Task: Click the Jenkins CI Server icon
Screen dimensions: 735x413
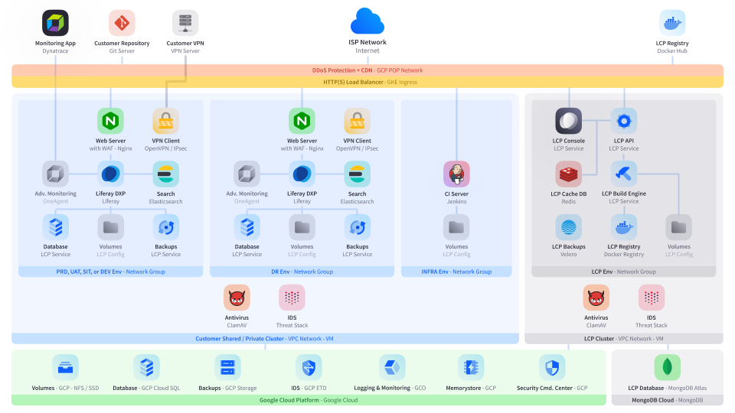Action: (x=457, y=174)
